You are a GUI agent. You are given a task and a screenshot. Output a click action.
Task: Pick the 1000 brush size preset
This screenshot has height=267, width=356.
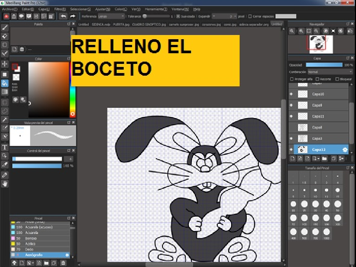point(326,232)
